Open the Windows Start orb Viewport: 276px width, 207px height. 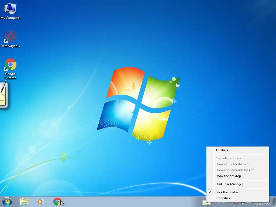tap(7, 202)
